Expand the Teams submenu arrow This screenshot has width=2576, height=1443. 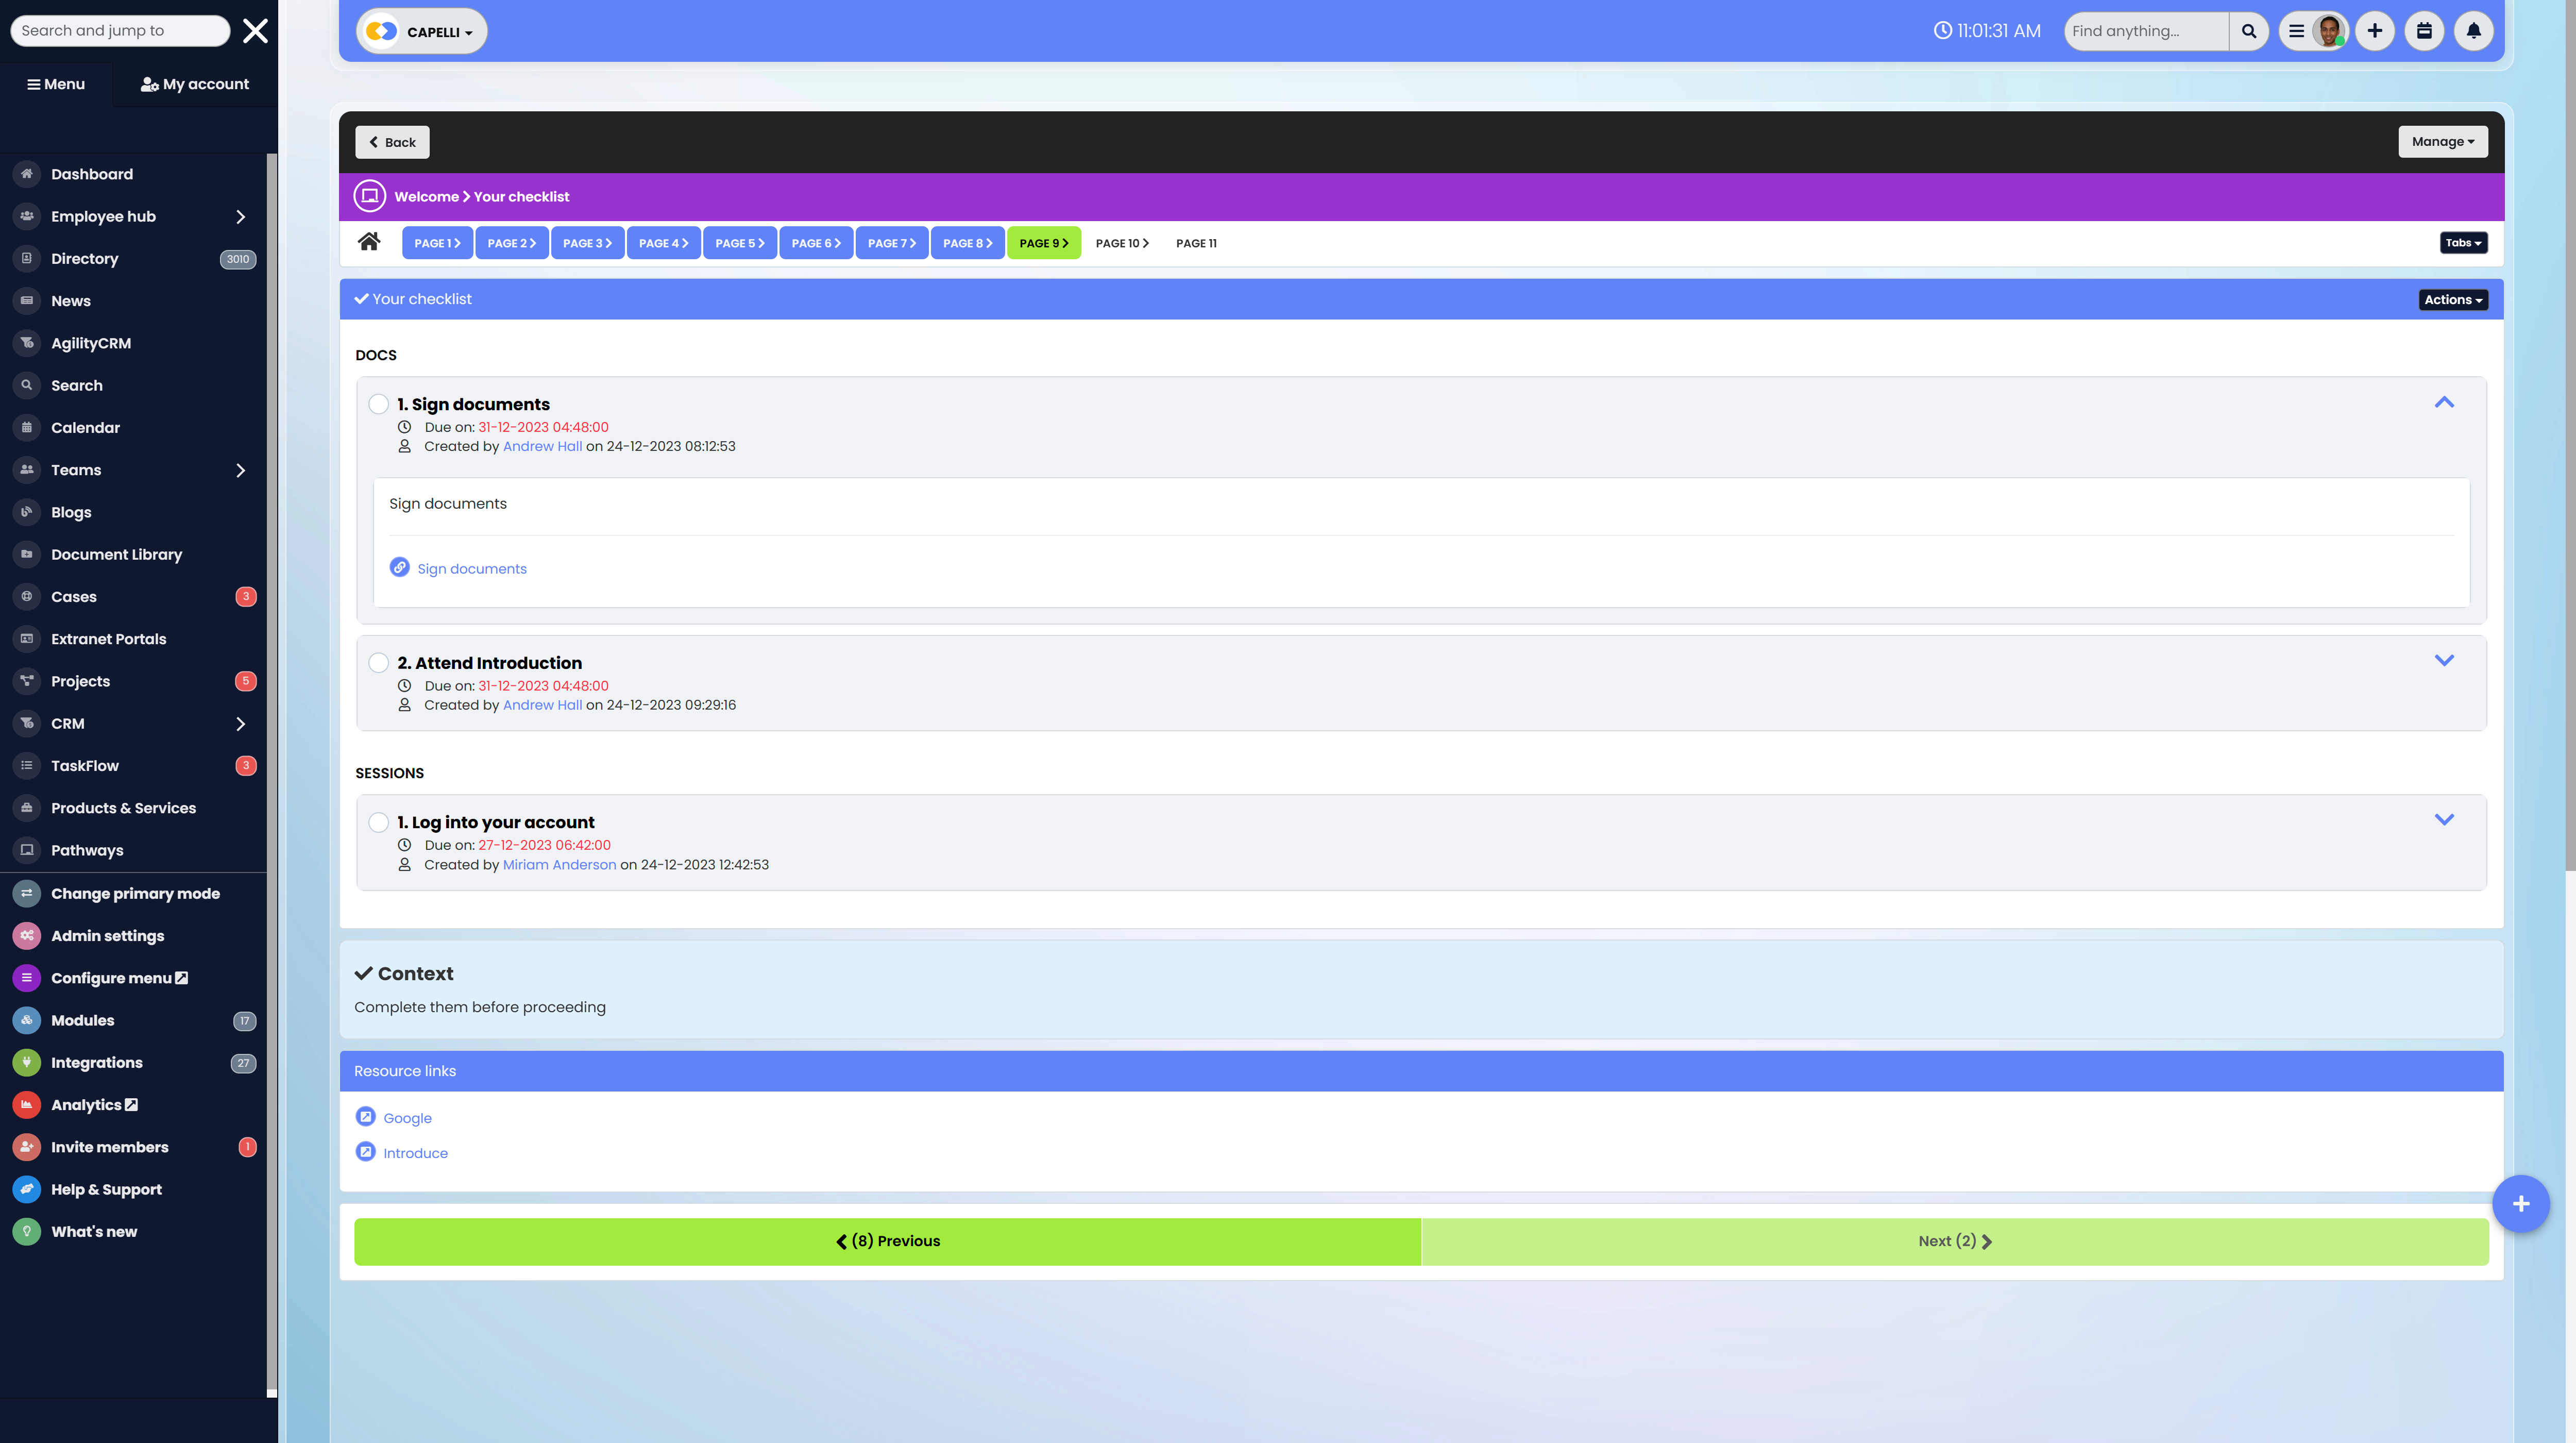point(240,470)
